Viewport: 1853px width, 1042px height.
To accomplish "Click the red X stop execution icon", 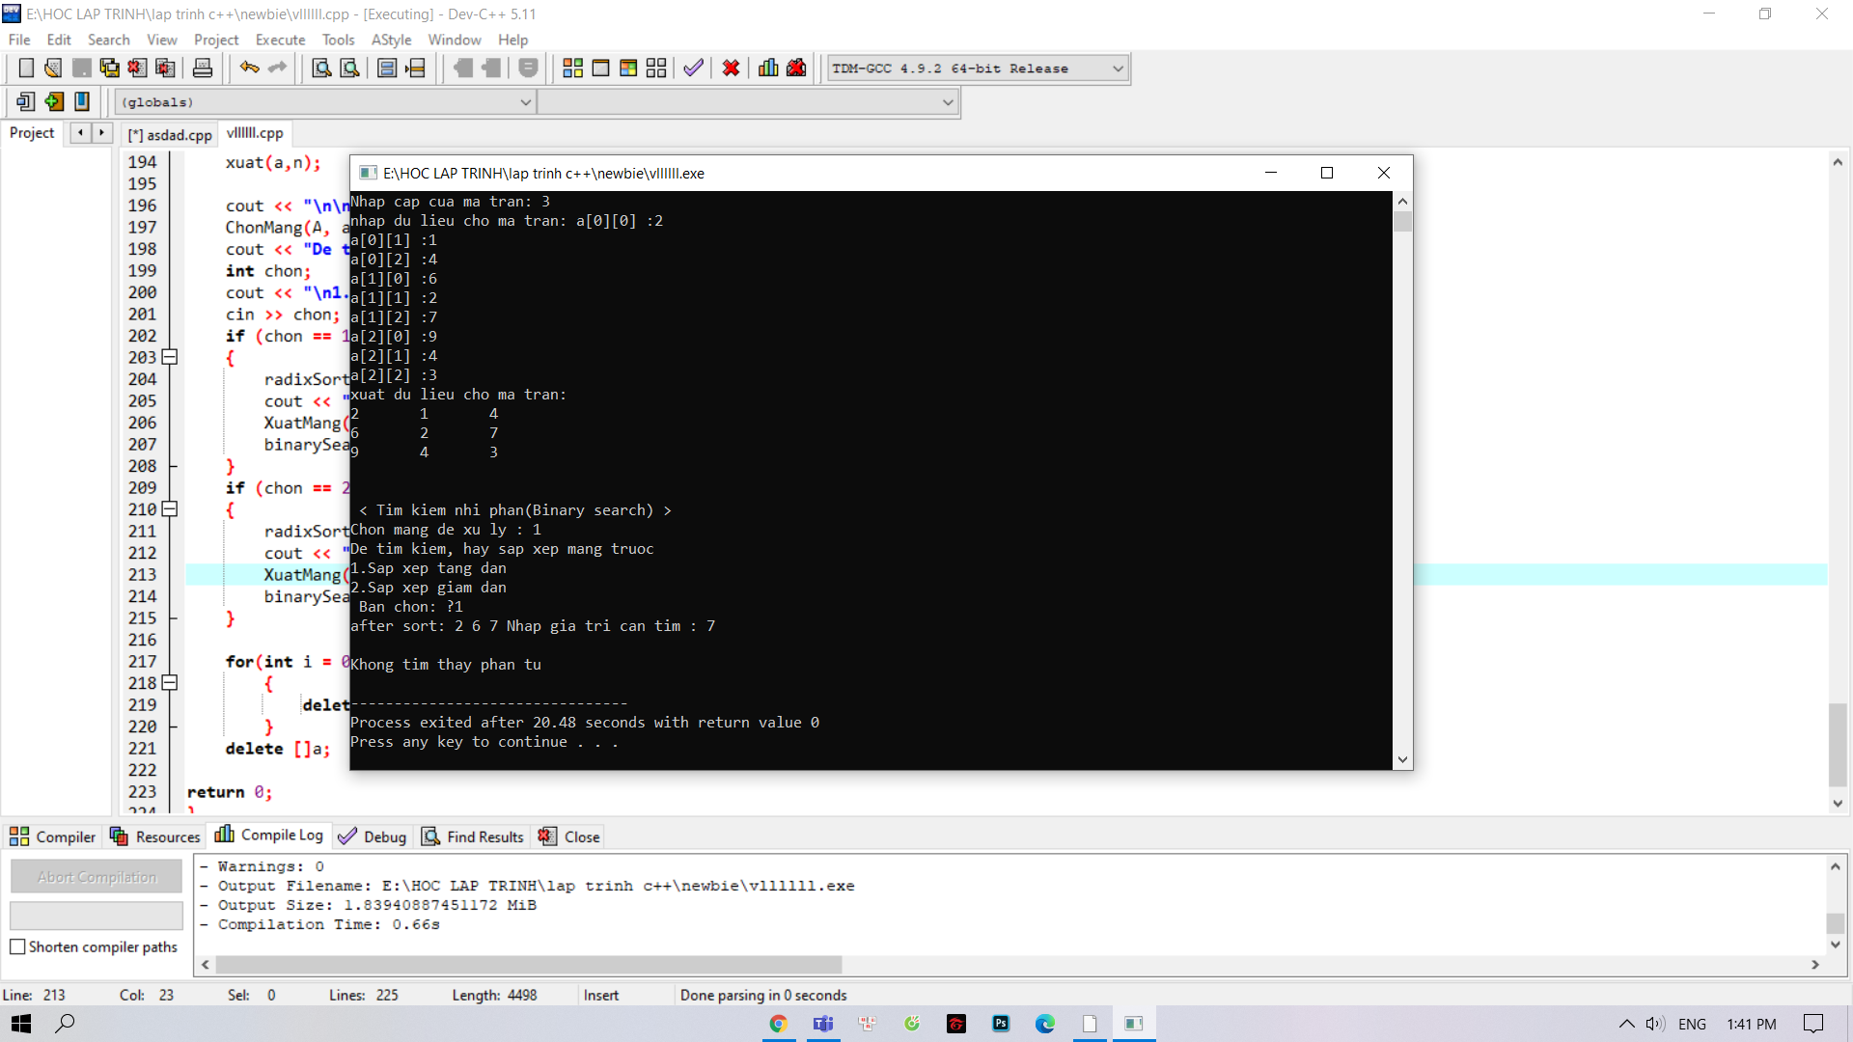I will [731, 68].
